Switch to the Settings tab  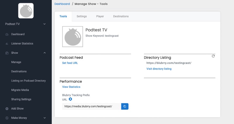(x=82, y=16)
